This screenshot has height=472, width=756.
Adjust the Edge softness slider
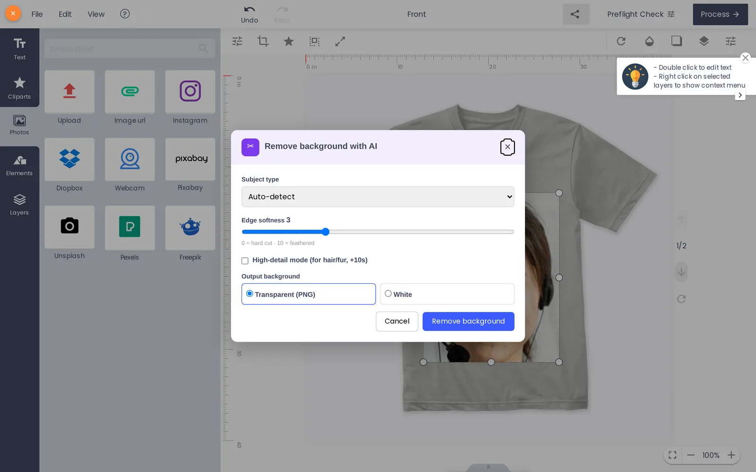pyautogui.click(x=378, y=232)
